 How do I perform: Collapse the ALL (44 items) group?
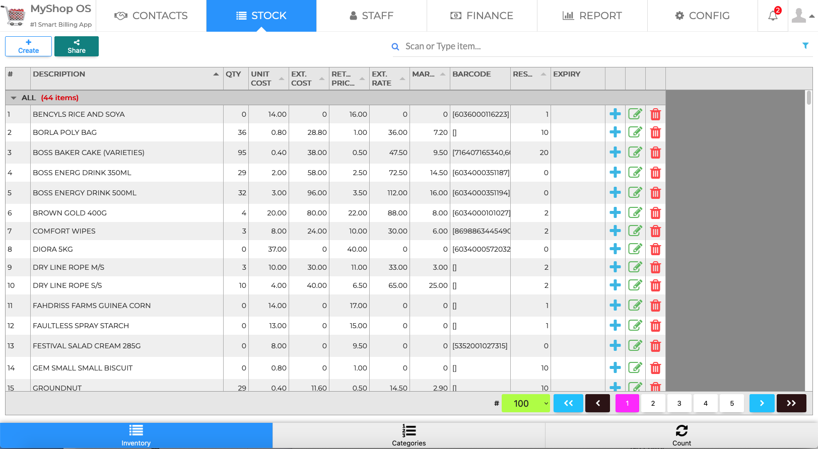tap(14, 98)
